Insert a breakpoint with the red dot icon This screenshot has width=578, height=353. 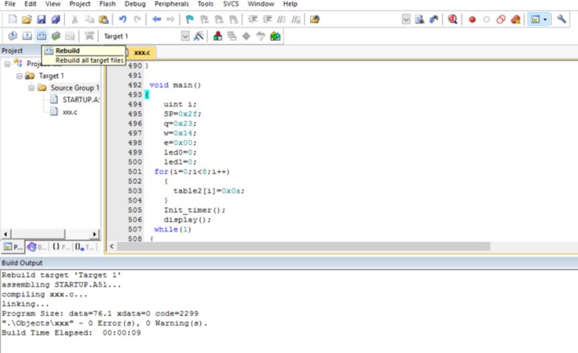point(472,19)
